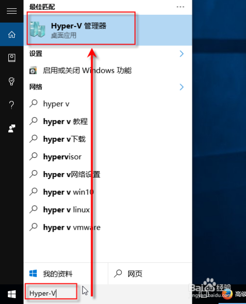246x304 pixels.
Task: Open the lightbulb tips icon in sidebar
Action: click(12, 82)
